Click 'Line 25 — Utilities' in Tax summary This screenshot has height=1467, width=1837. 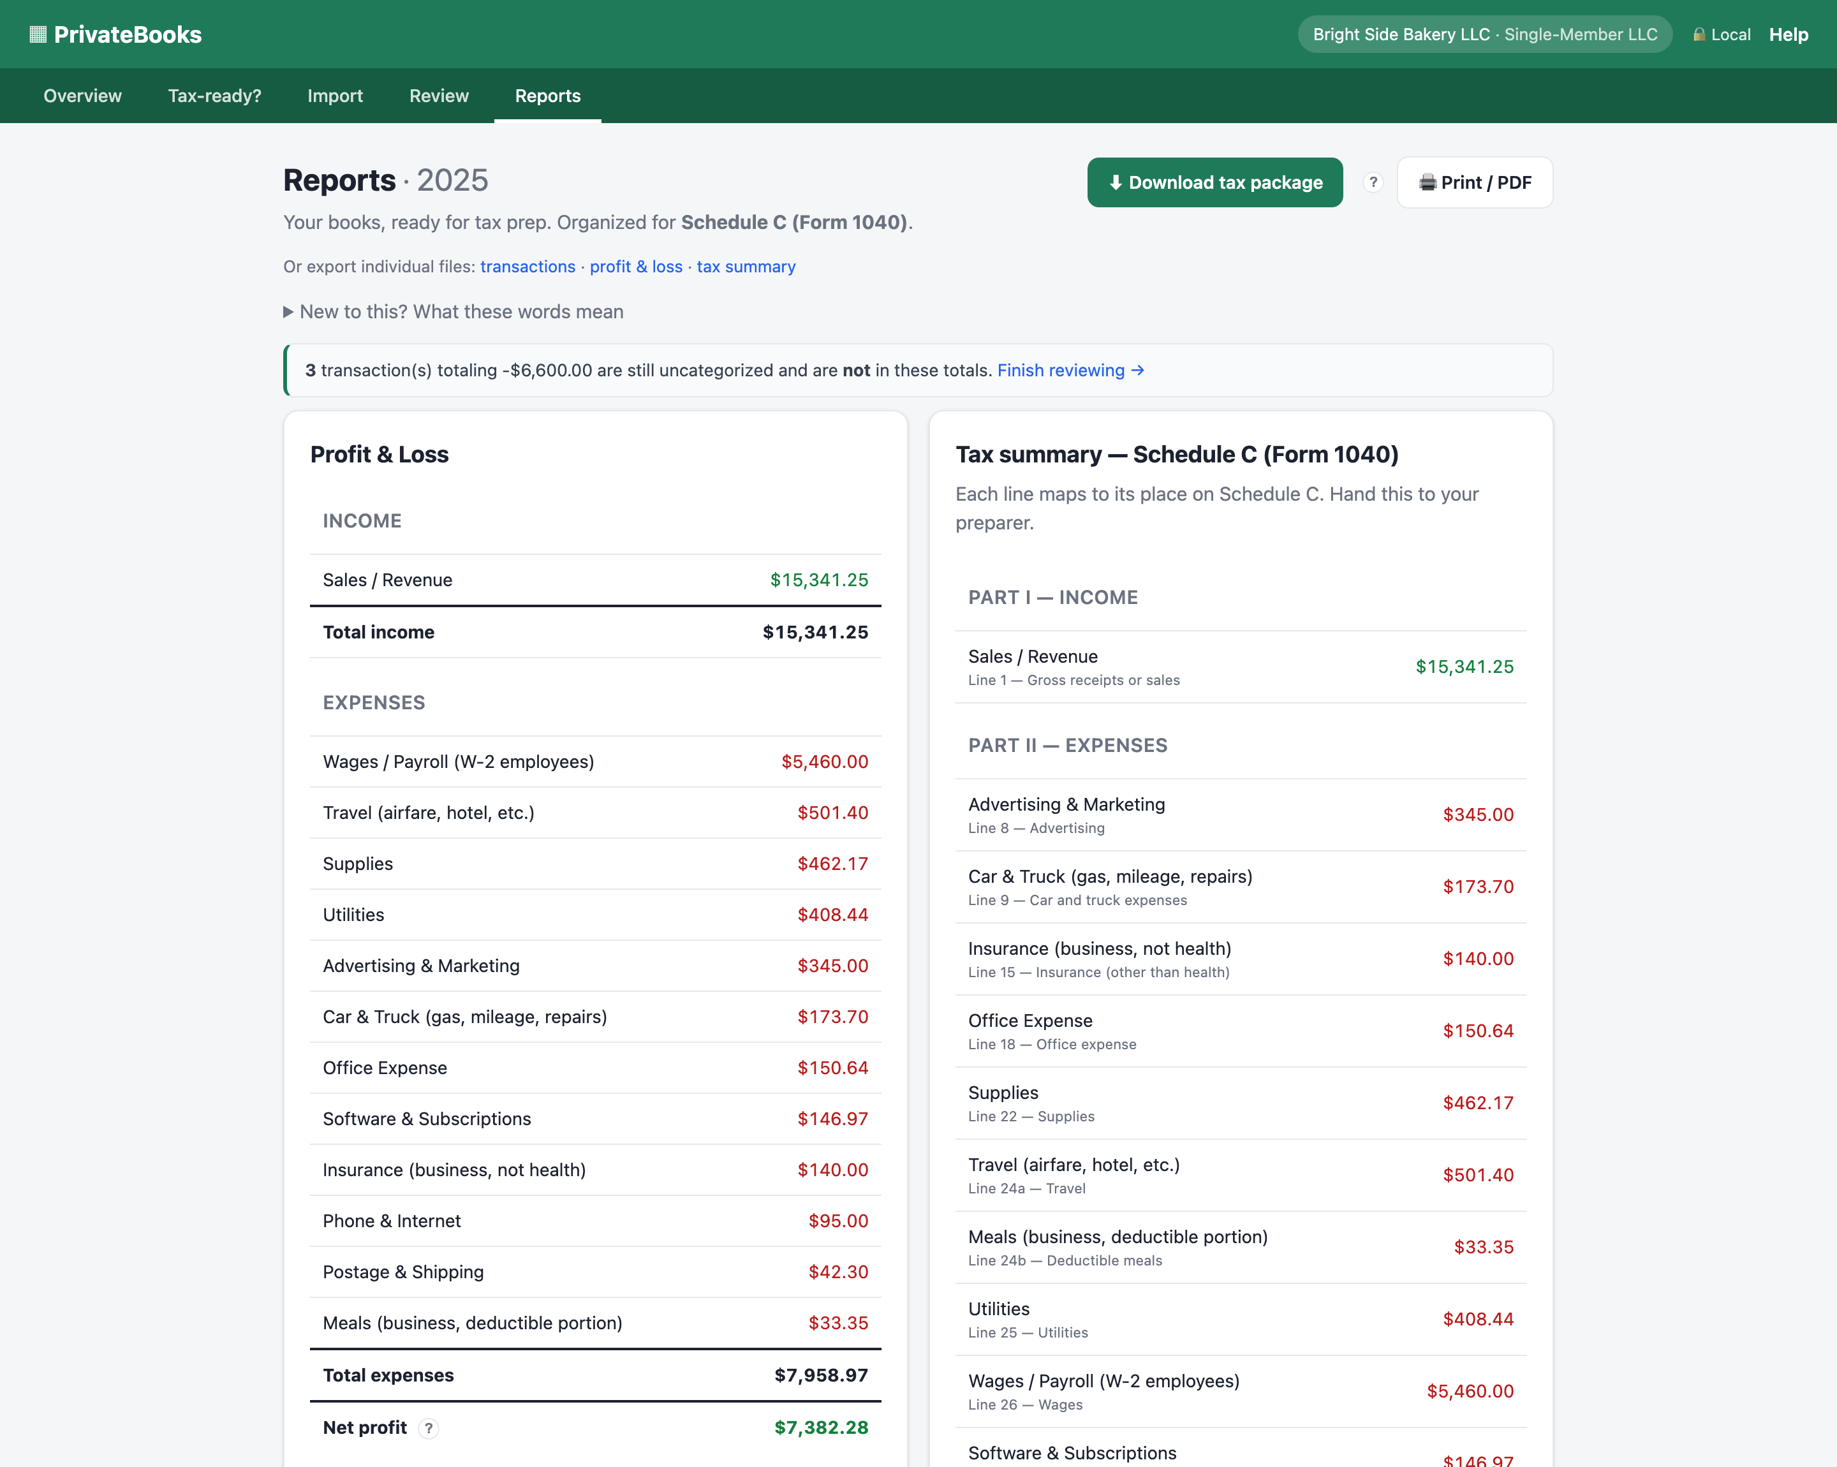tap(1028, 1333)
